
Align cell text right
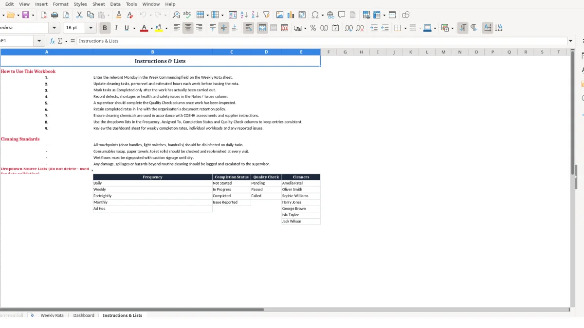(199, 28)
